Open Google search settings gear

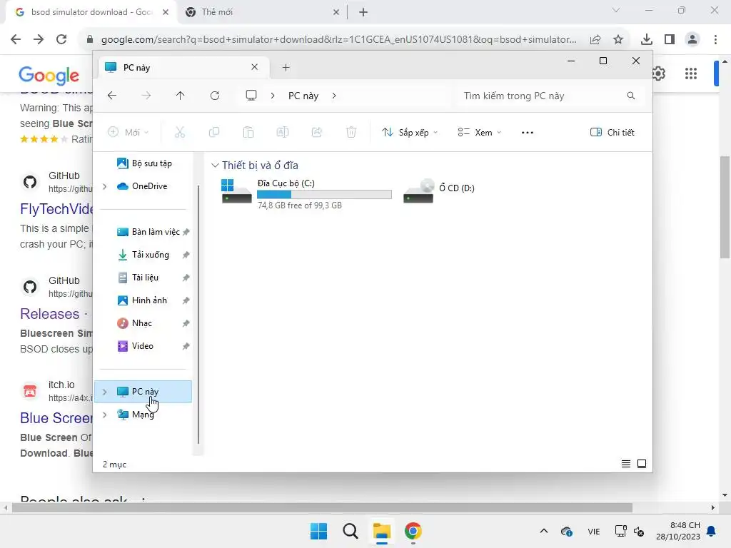(658, 73)
